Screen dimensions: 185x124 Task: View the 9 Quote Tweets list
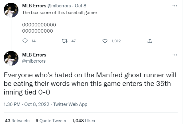pos(51,121)
